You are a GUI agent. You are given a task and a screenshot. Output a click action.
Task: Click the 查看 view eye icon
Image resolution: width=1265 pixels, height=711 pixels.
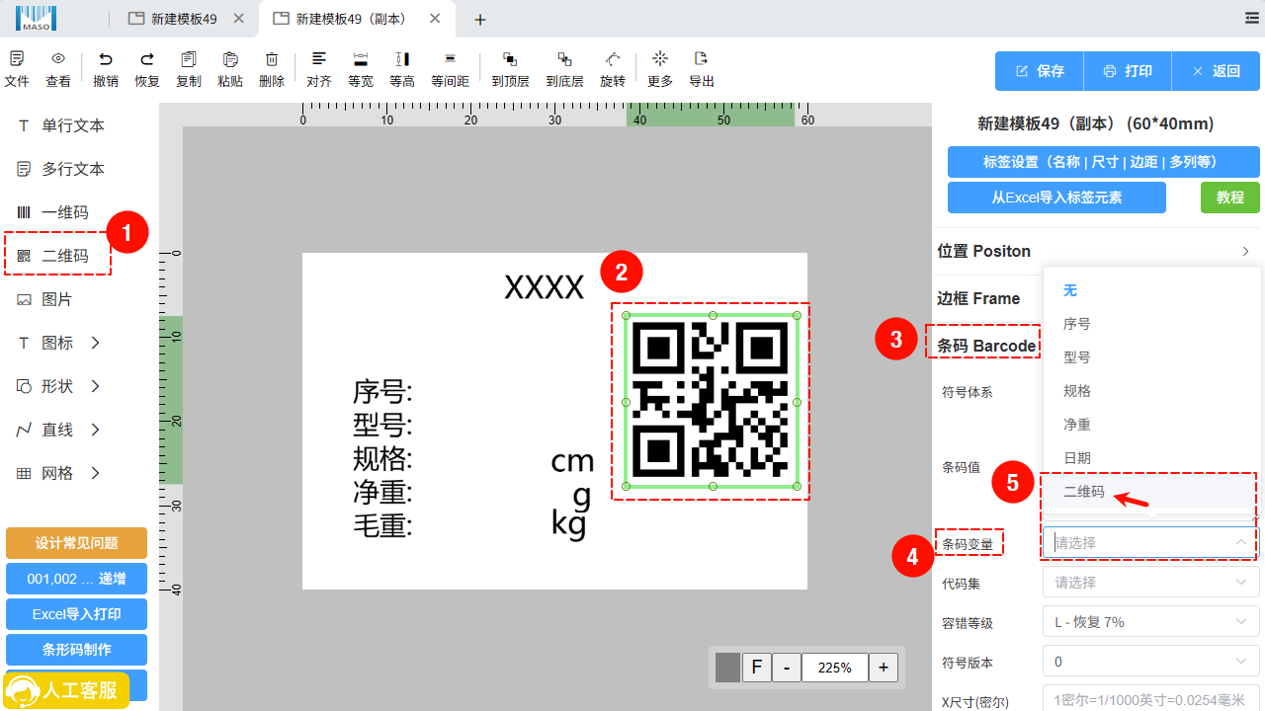58,59
